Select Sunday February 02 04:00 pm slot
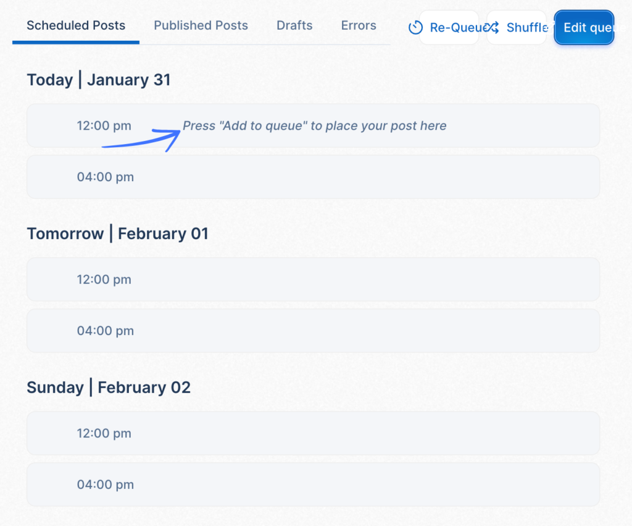The image size is (632, 526). point(313,485)
